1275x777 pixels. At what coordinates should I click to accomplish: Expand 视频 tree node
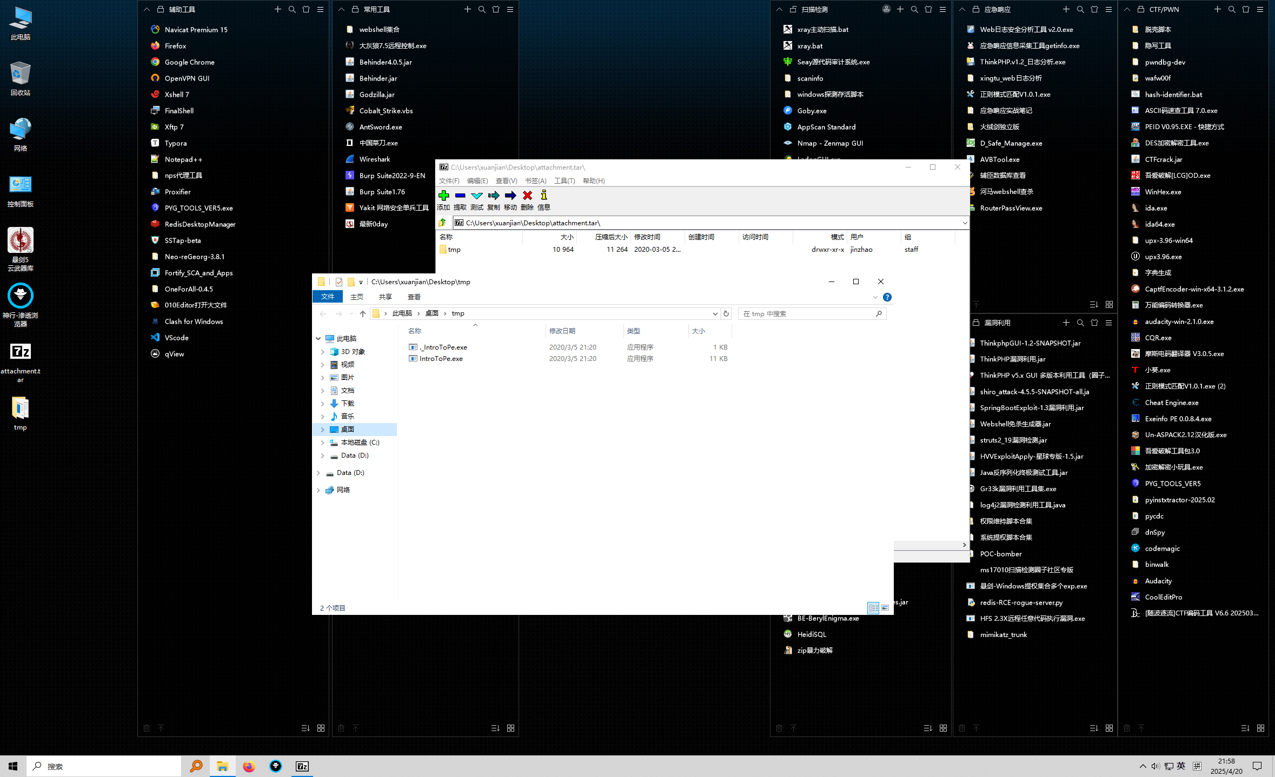pyautogui.click(x=323, y=364)
